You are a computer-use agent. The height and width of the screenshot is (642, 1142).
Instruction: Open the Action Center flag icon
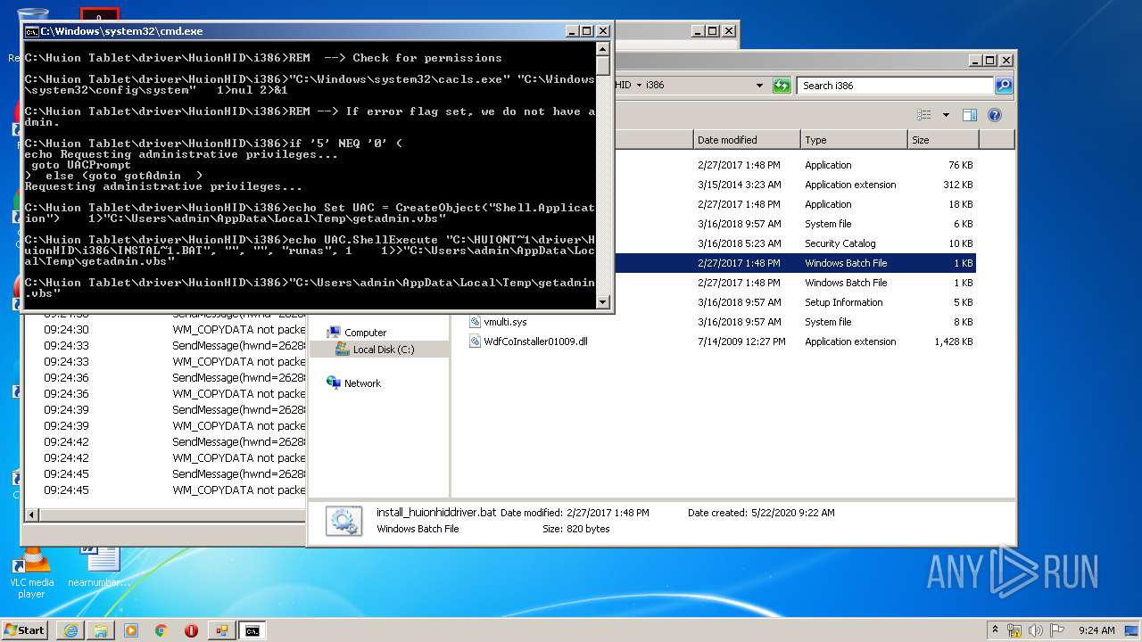tap(1057, 630)
